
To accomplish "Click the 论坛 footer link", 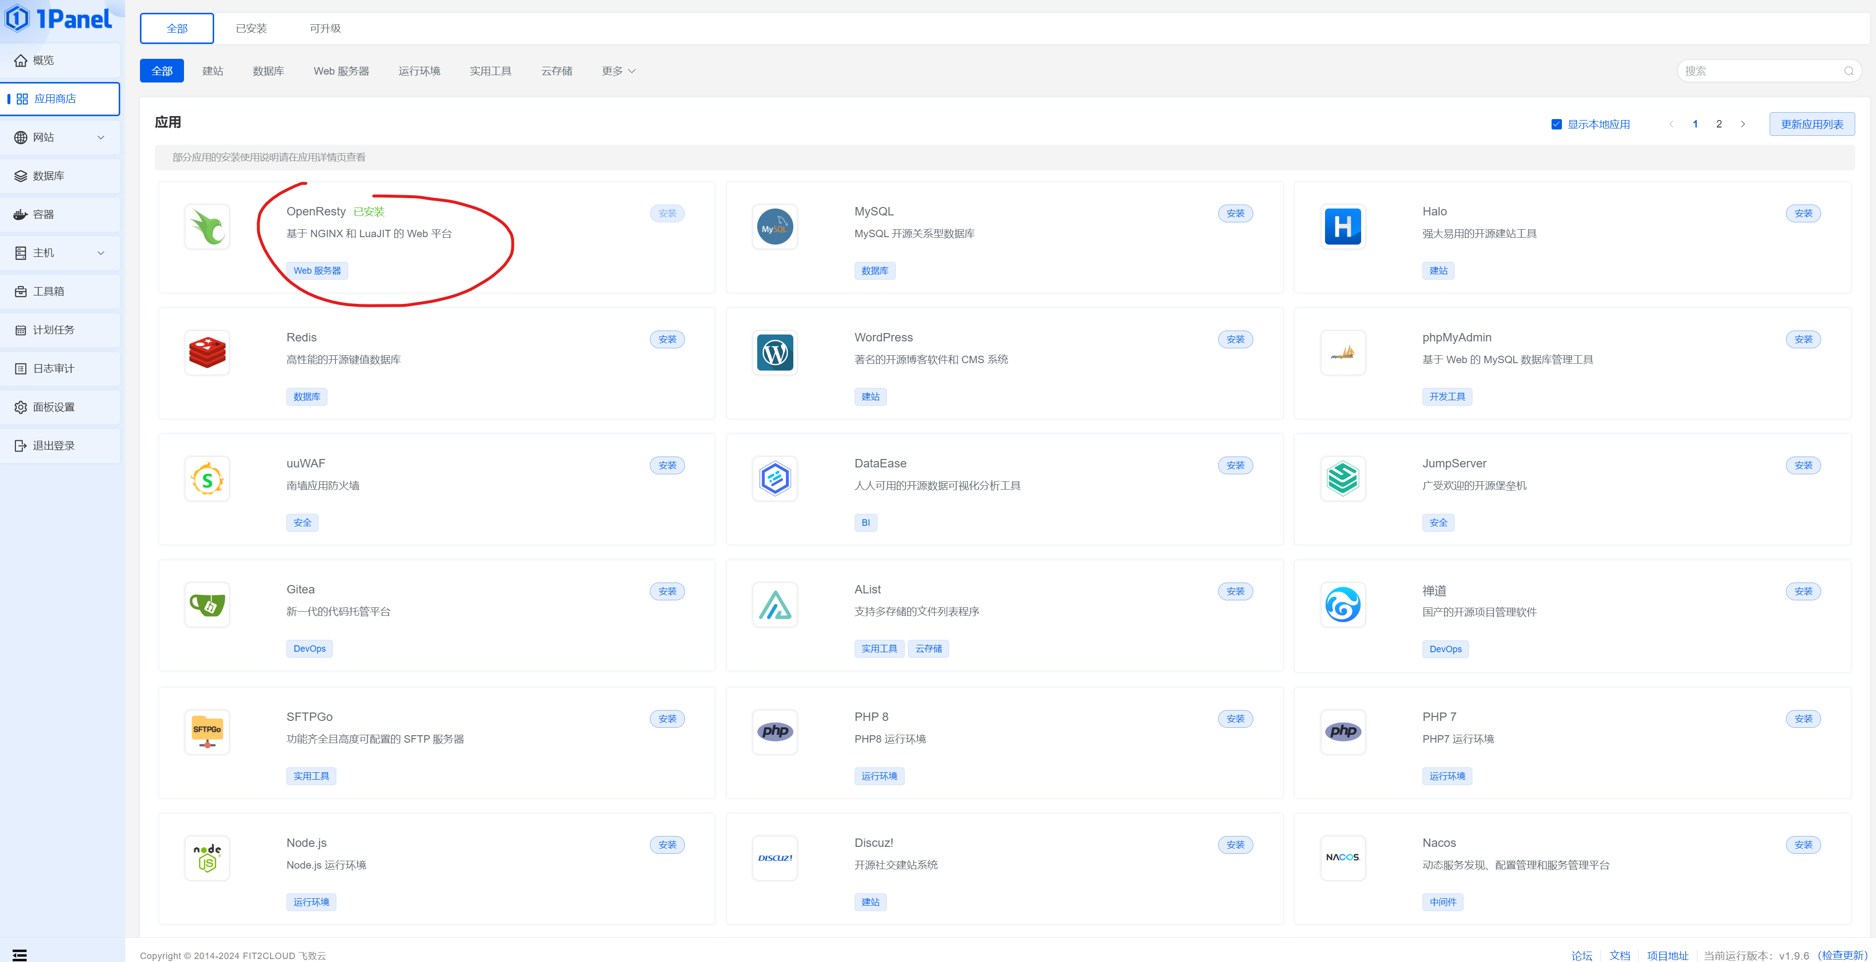I will tap(1581, 956).
